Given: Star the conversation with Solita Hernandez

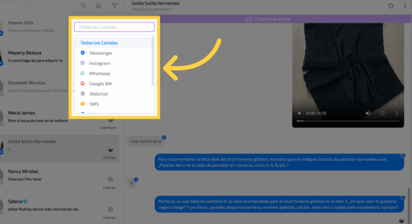Looking at the screenshot, I should 391,6.
